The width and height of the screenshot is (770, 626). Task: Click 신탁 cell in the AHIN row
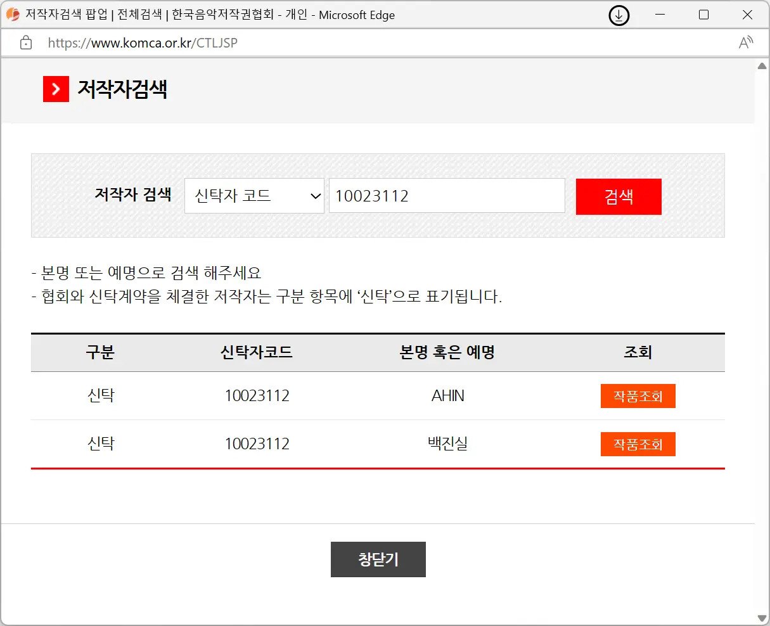click(101, 395)
